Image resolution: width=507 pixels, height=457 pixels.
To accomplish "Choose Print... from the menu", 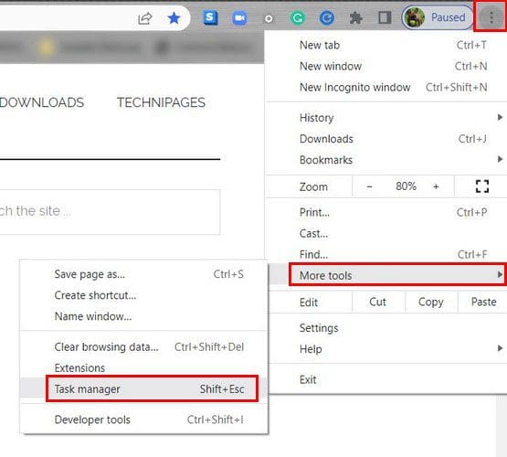I will pyautogui.click(x=386, y=212).
